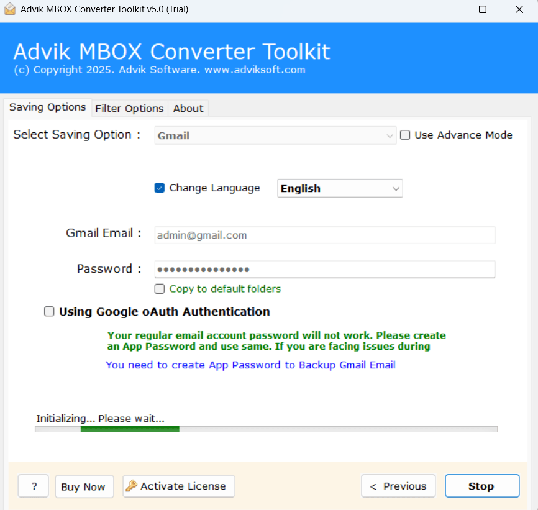Click the Select Saving Option label

(x=76, y=134)
